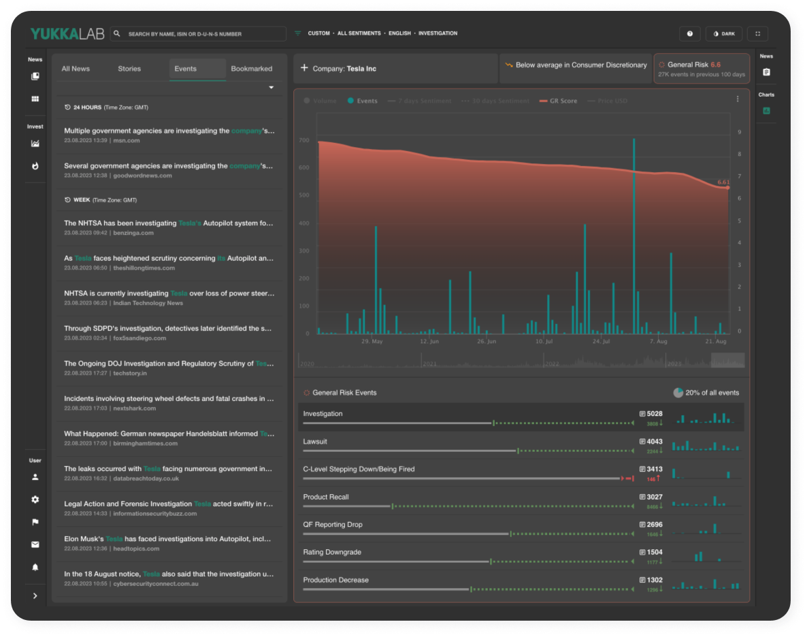Open the right News clipboard icon
Viewport: 807px width, 637px height.
tap(766, 72)
